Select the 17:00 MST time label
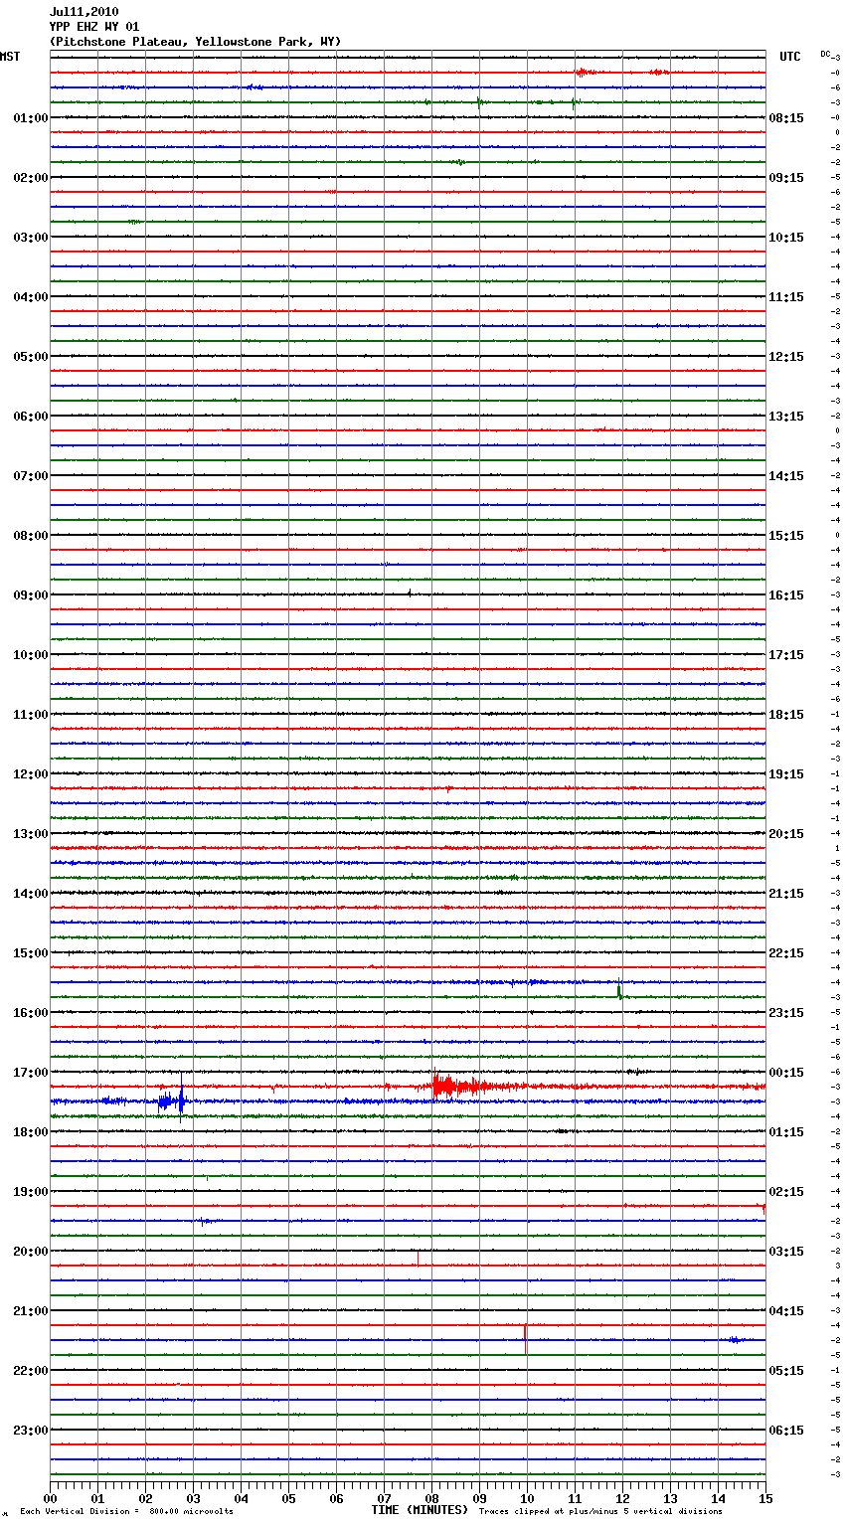Viewport: 845px width, 1525px height. [x=30, y=1073]
